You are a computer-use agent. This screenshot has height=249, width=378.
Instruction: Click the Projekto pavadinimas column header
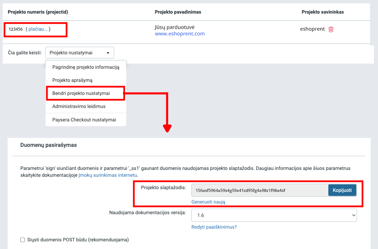point(178,12)
